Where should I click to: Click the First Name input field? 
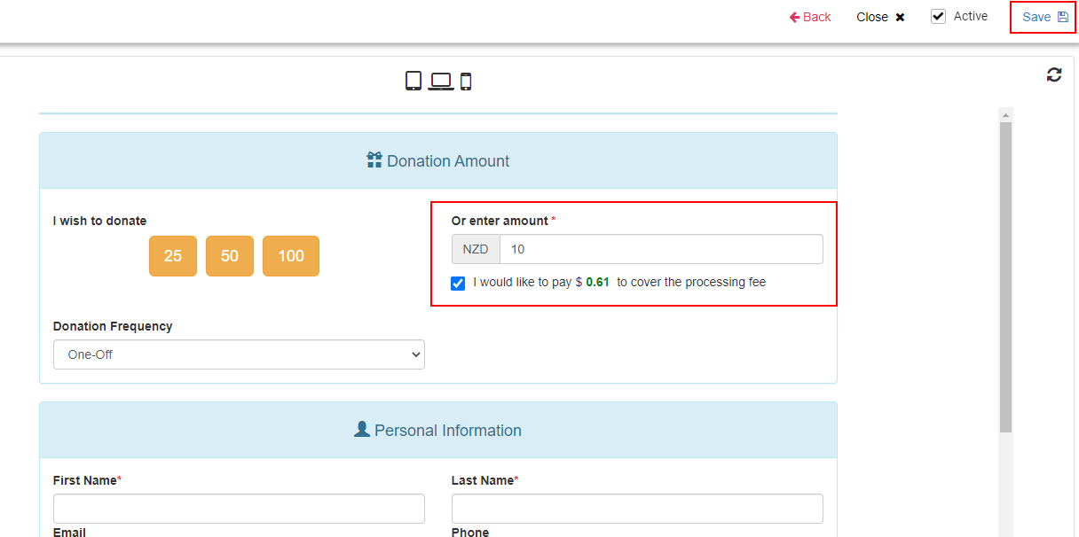click(x=239, y=509)
